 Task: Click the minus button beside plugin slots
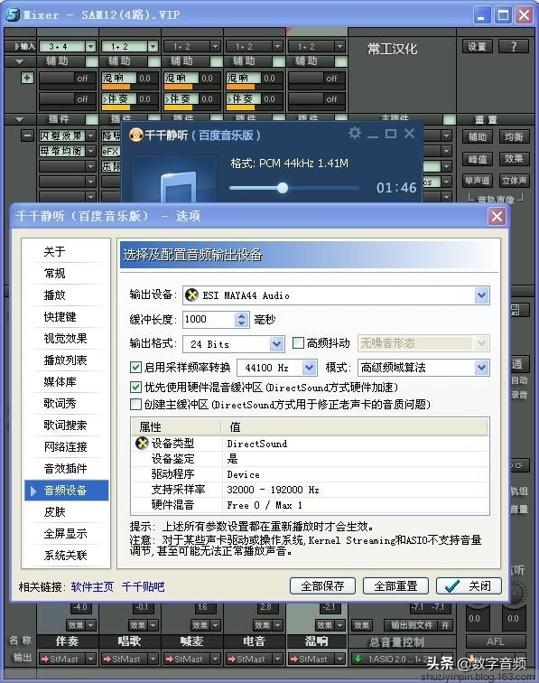(x=27, y=136)
